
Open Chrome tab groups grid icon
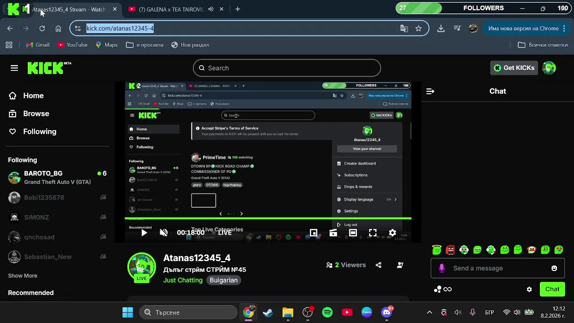pyautogui.click(x=9, y=45)
